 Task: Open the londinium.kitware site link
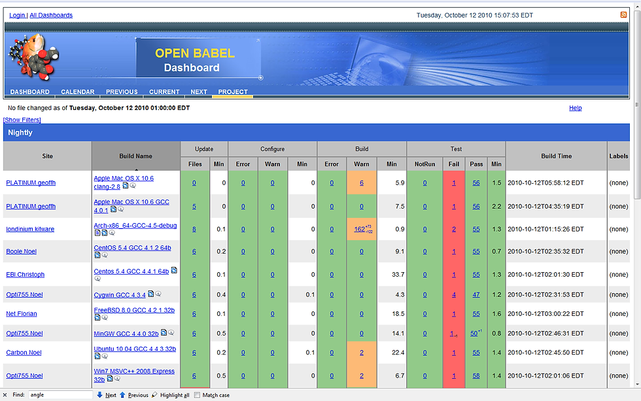coord(30,229)
